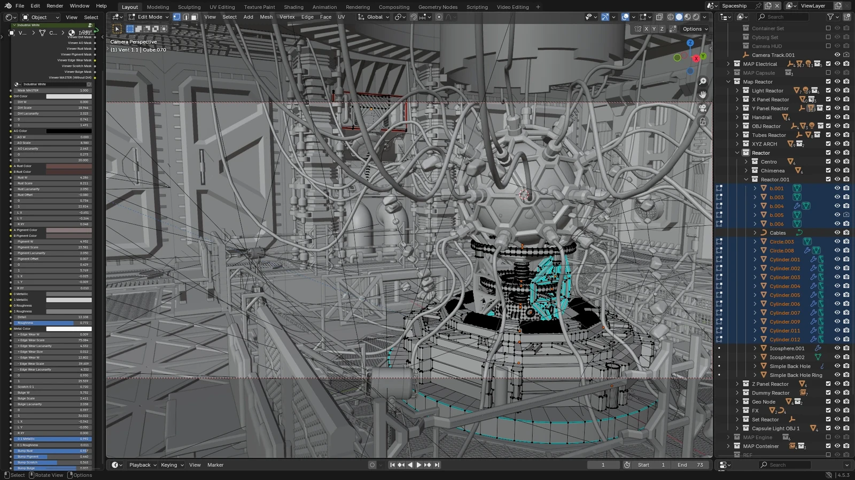Toggle X-ray viewport mode
855x480 pixels.
coord(659,17)
